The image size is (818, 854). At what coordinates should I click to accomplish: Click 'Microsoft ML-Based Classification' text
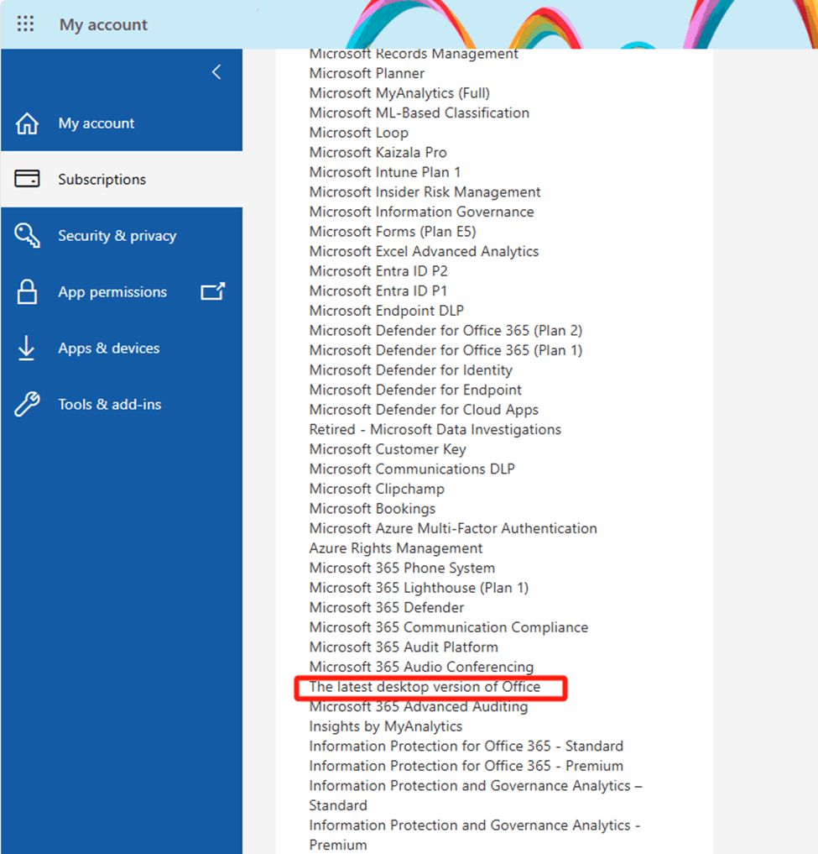(419, 113)
